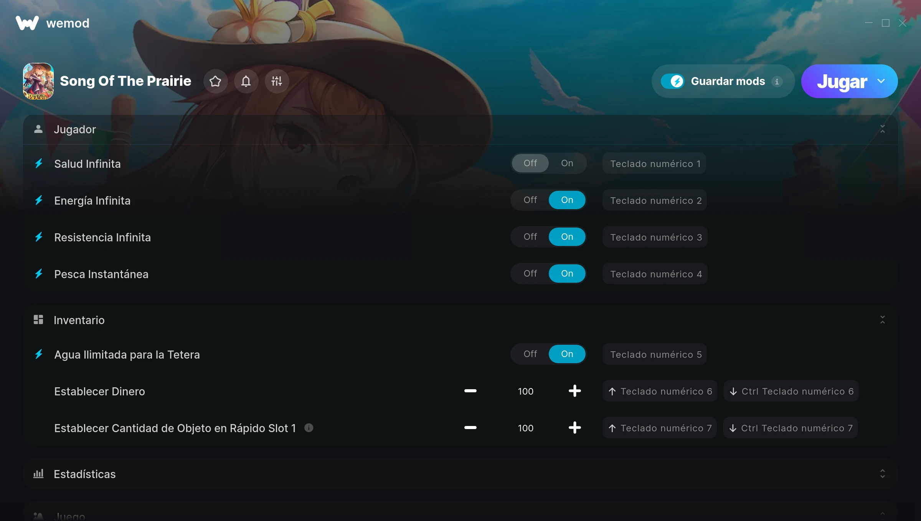Click the Jugar button
This screenshot has height=521, width=921.
click(x=842, y=81)
